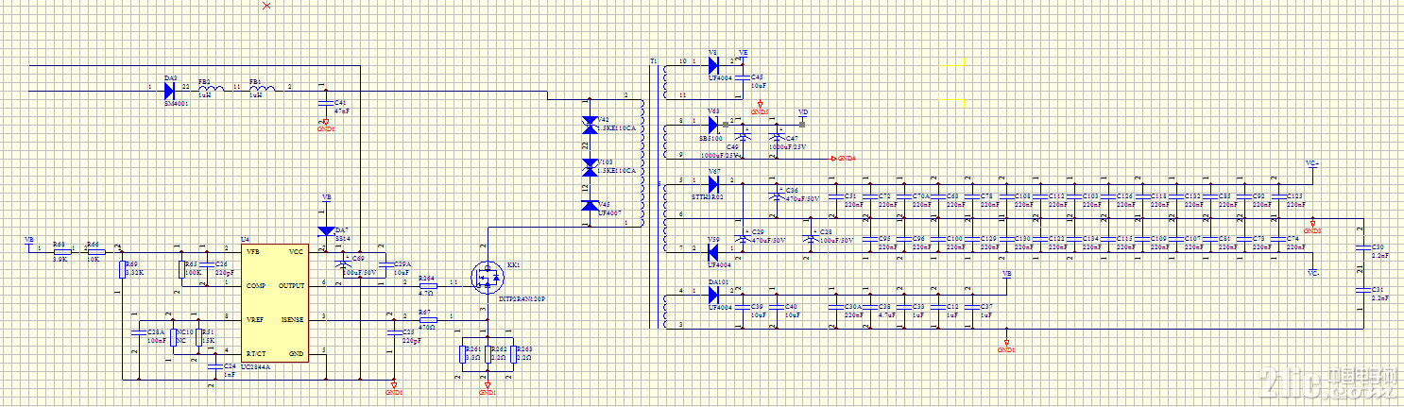The image size is (1404, 407).
Task: Select the R261 sense resistor
Action: click(463, 355)
